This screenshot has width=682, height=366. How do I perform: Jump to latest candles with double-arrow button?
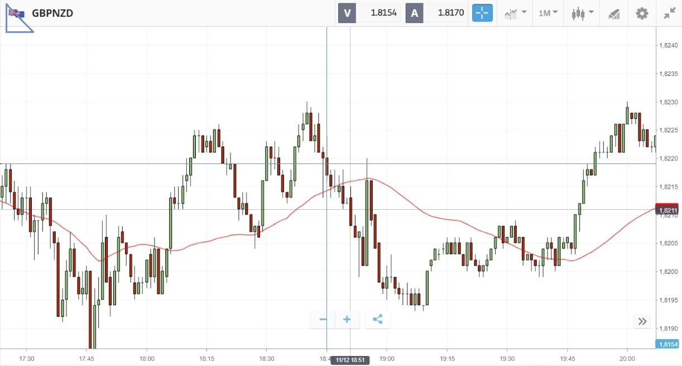click(642, 321)
